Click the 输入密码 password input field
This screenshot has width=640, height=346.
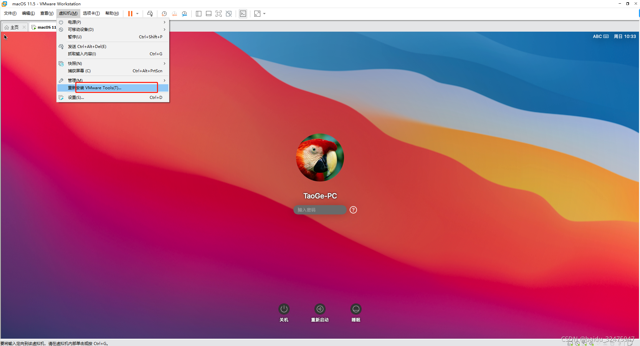pyautogui.click(x=319, y=210)
